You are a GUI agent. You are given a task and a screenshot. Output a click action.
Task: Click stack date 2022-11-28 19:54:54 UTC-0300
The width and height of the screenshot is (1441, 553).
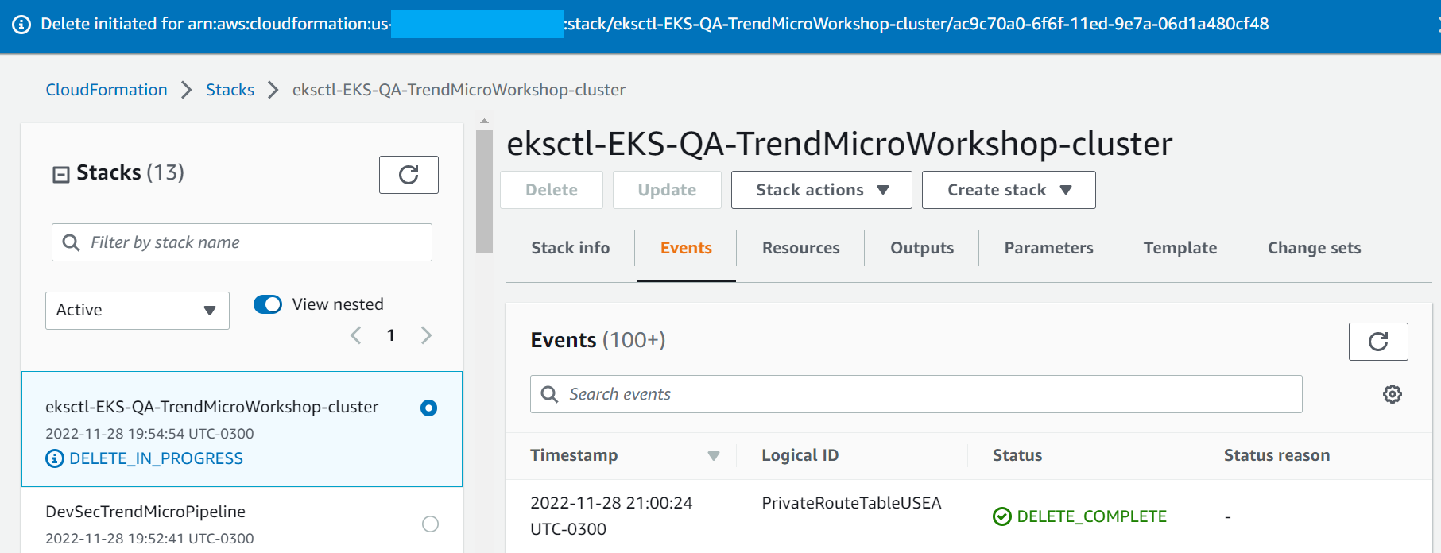point(149,434)
